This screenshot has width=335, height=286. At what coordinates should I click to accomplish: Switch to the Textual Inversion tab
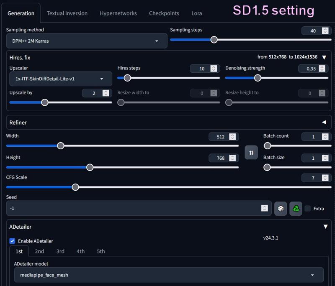67,13
